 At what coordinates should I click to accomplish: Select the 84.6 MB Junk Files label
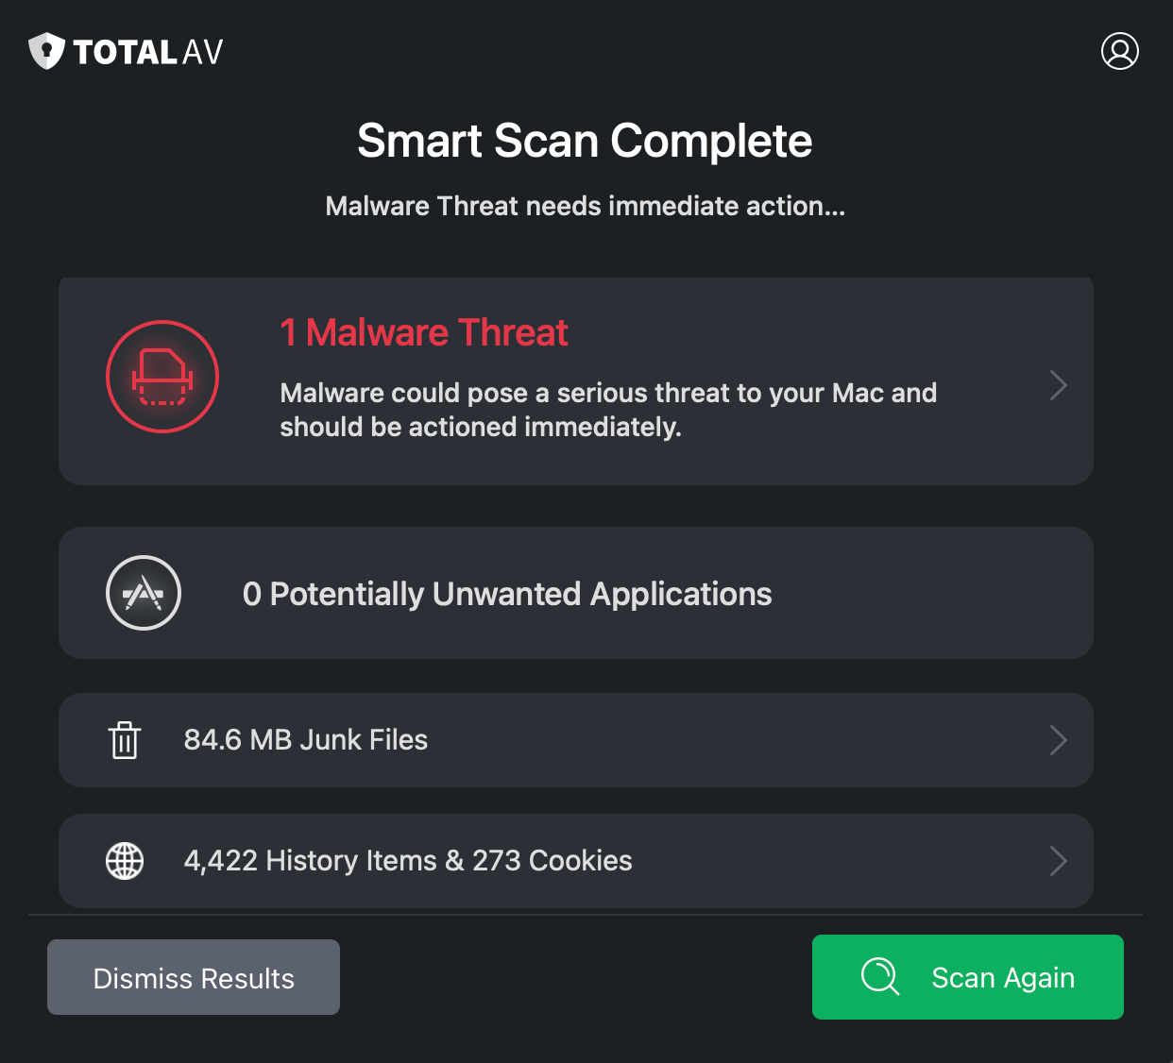(306, 740)
